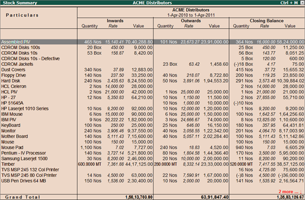Open the CDROM Disks 100s item

point(21,48)
